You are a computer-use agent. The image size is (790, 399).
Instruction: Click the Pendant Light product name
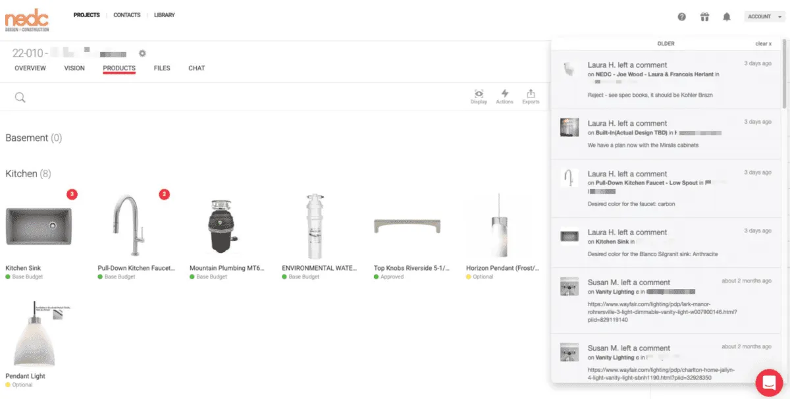25,376
